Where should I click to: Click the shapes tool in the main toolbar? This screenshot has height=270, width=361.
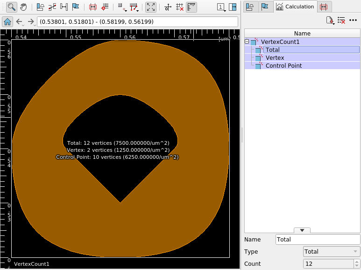coord(41,7)
